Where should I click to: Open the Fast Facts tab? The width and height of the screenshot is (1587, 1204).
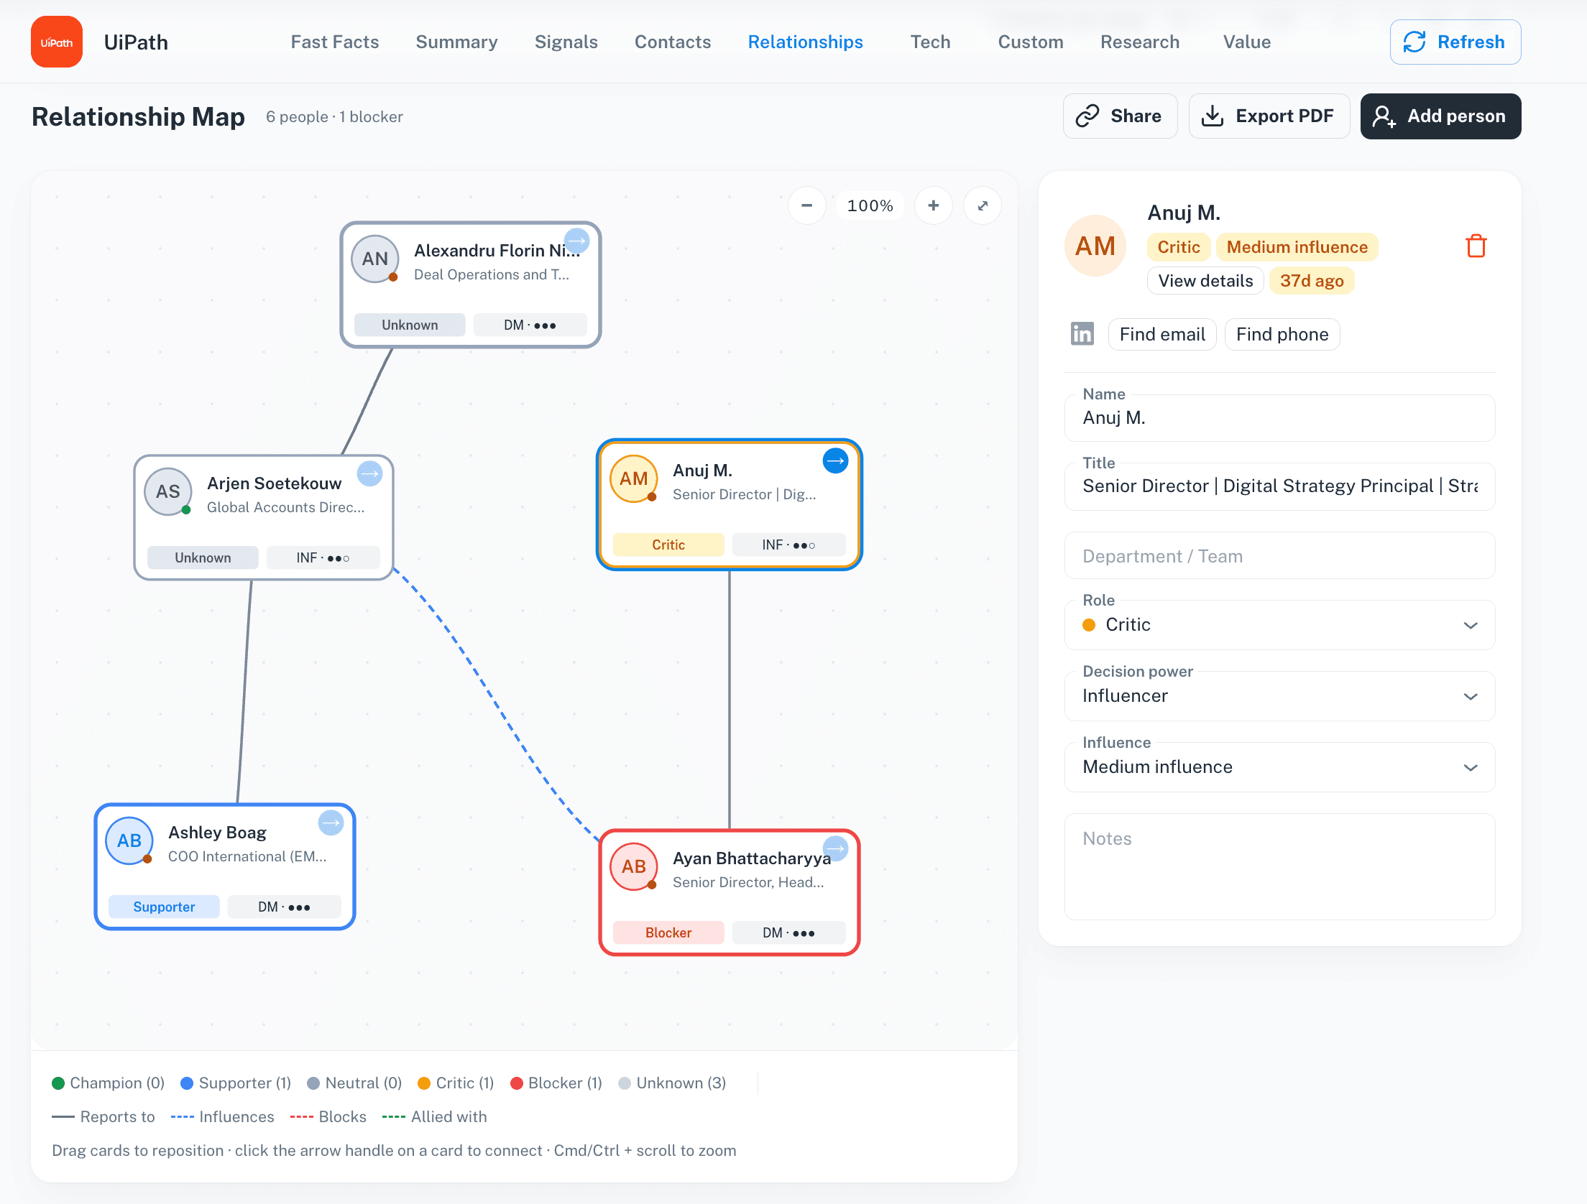[335, 42]
